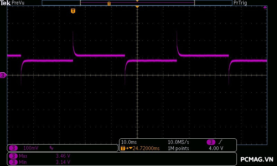Click the orange trigger position T marker

coord(73,11)
